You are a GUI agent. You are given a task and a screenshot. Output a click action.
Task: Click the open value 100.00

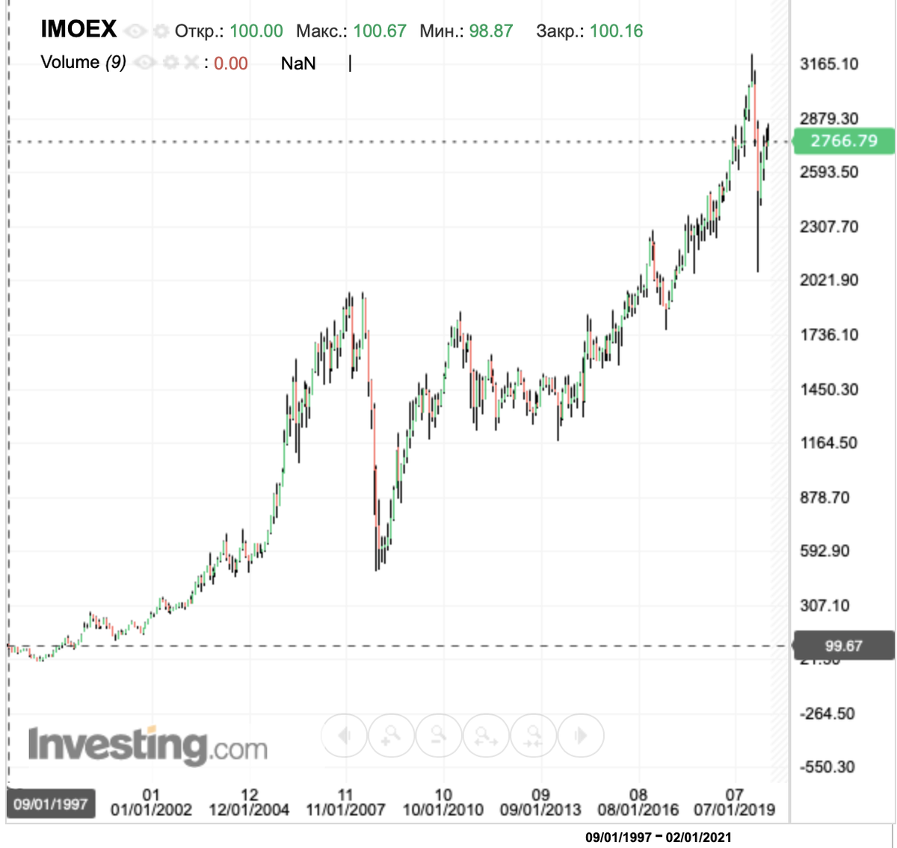256,31
